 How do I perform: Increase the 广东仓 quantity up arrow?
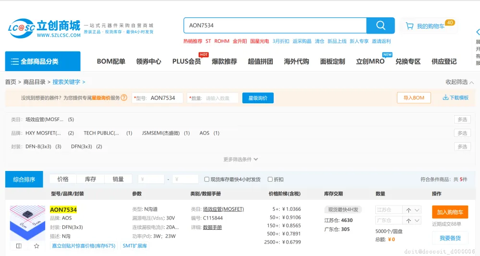click(408, 220)
